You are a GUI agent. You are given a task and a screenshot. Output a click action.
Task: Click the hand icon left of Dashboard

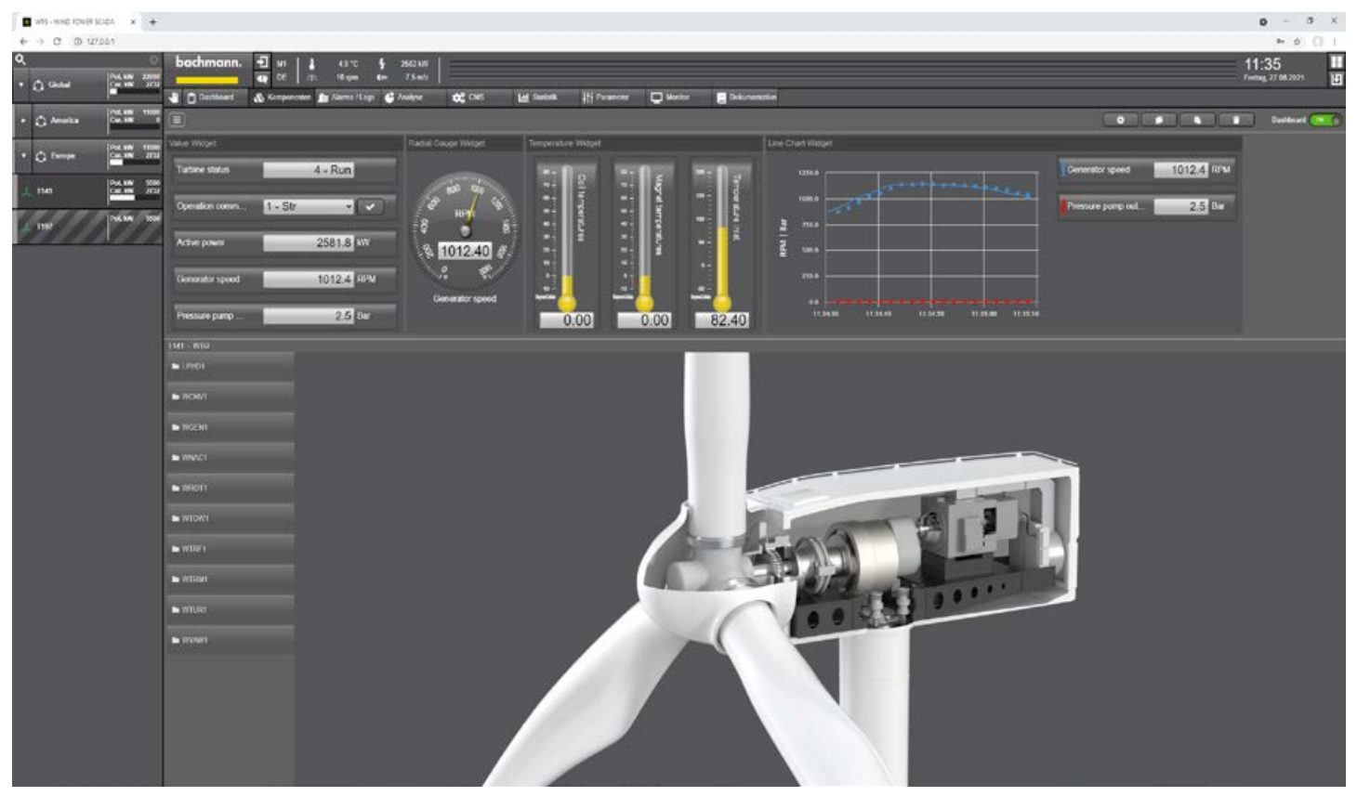[173, 98]
